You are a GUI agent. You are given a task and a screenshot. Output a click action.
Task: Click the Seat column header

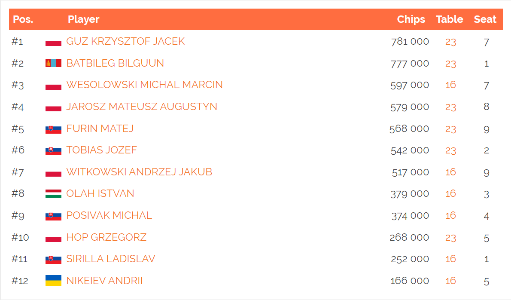click(x=485, y=19)
